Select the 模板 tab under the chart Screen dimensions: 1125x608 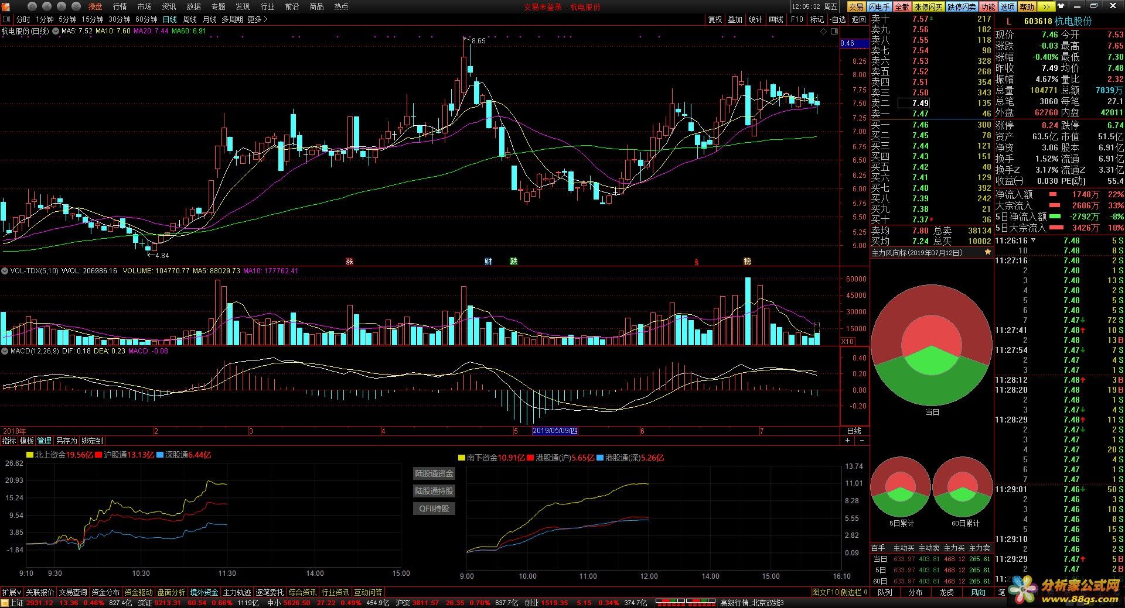27,441
